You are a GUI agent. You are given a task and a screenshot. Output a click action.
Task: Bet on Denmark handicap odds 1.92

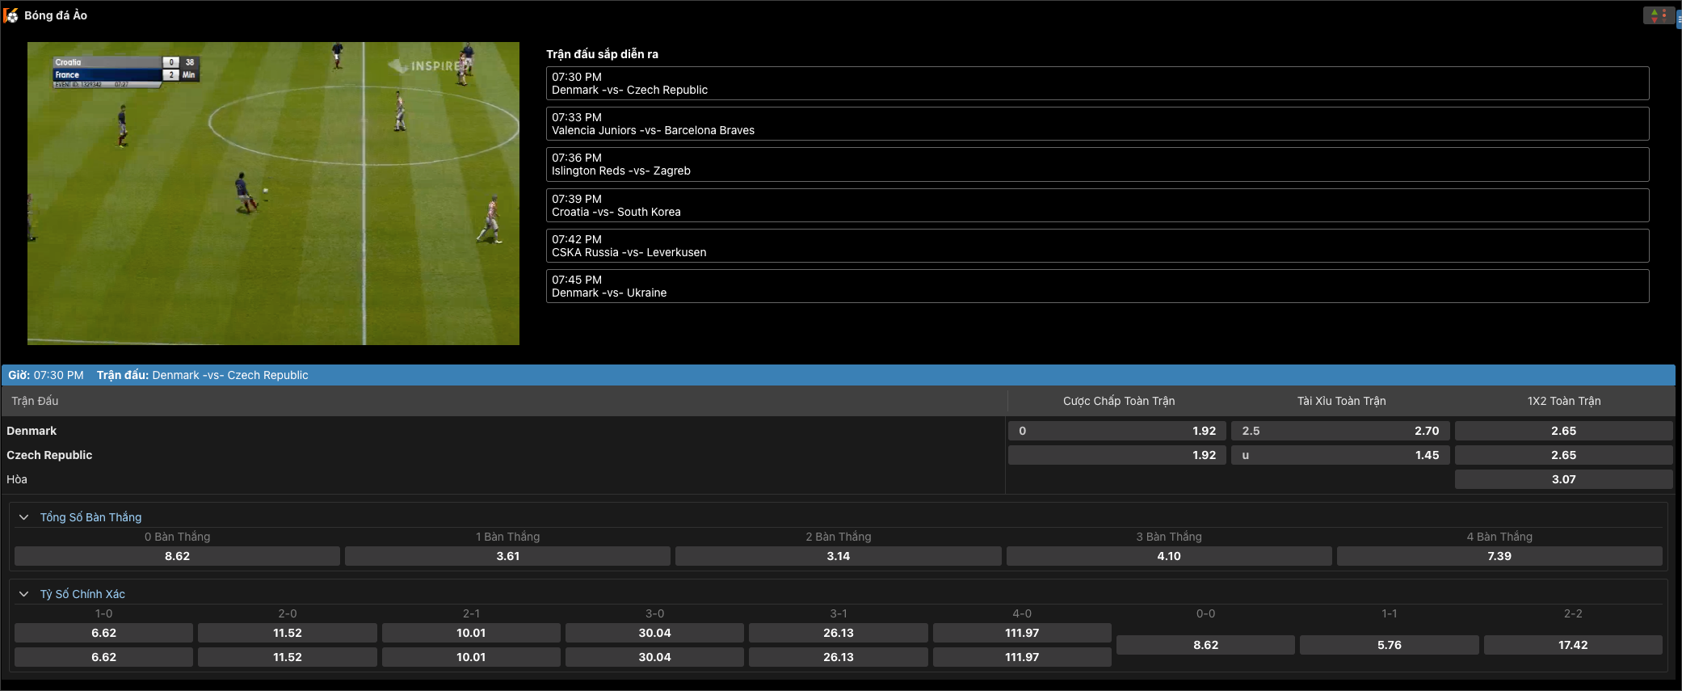pos(1116,431)
